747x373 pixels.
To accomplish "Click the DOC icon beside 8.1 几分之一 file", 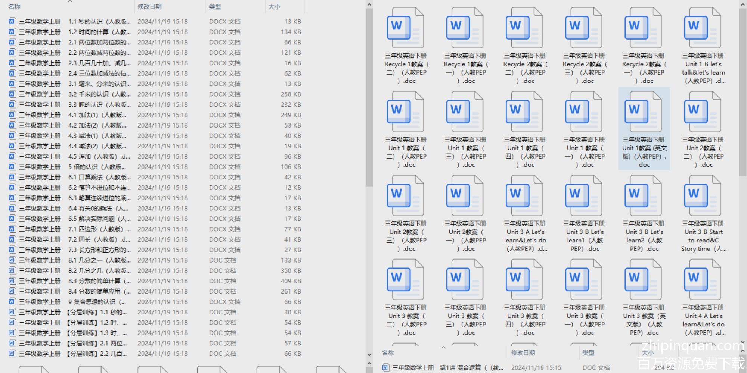I will click(12, 260).
